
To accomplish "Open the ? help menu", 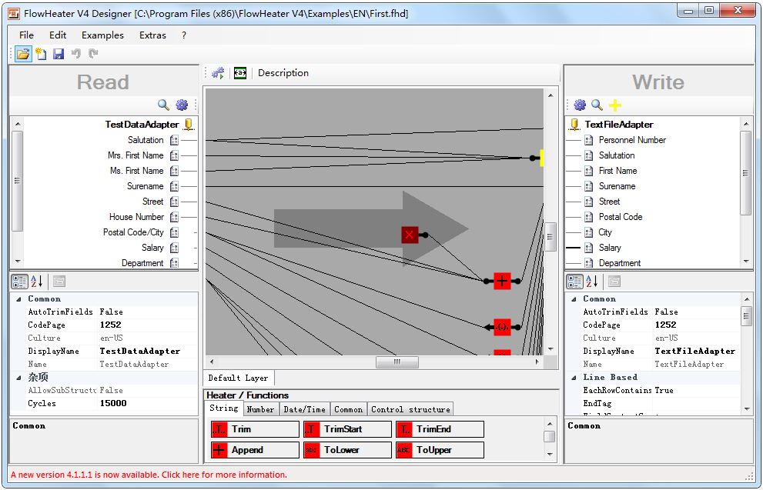I will (184, 35).
